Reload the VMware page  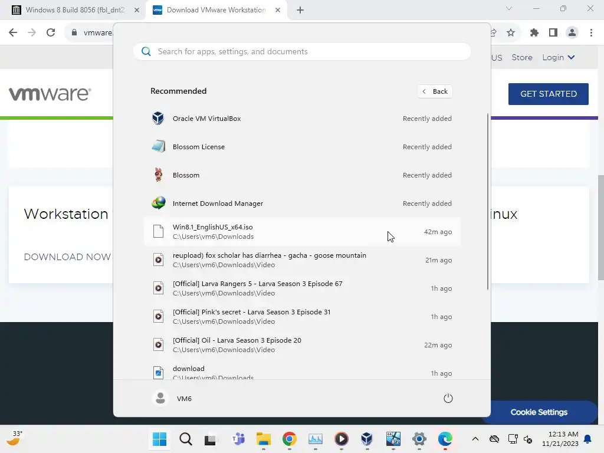pyautogui.click(x=51, y=32)
